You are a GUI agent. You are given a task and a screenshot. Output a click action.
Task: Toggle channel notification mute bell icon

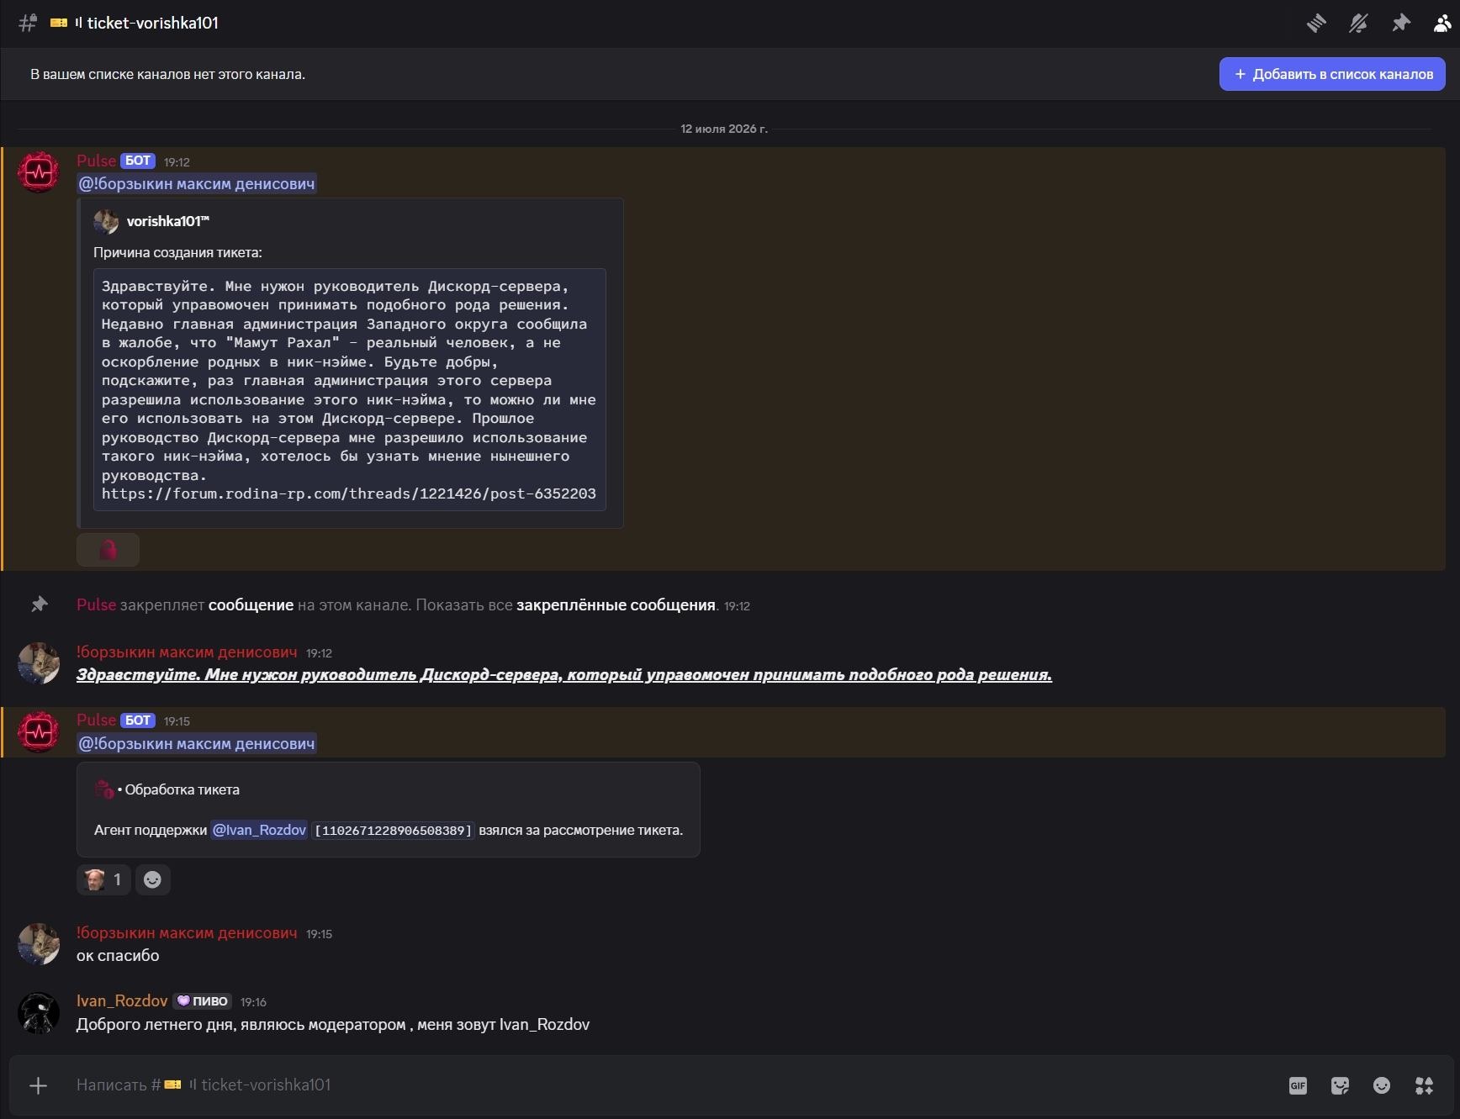coord(1358,24)
